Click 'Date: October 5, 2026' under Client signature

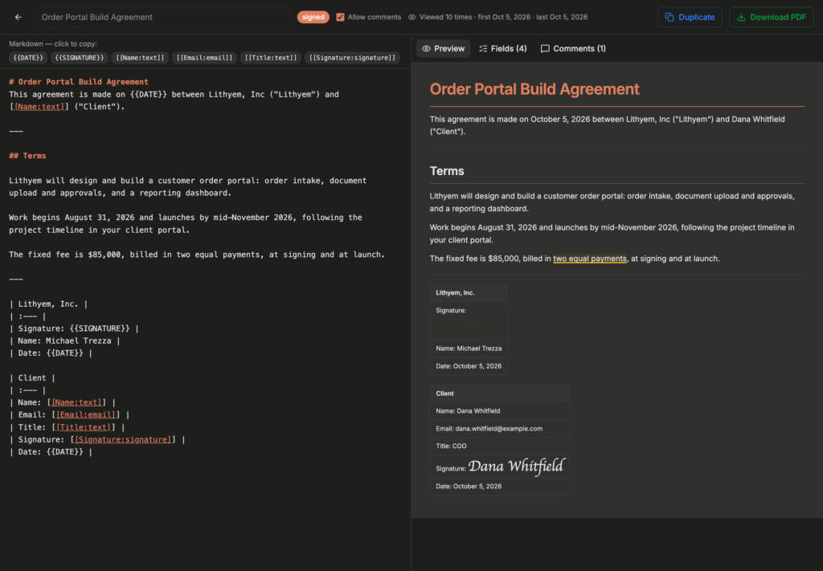click(499, 487)
